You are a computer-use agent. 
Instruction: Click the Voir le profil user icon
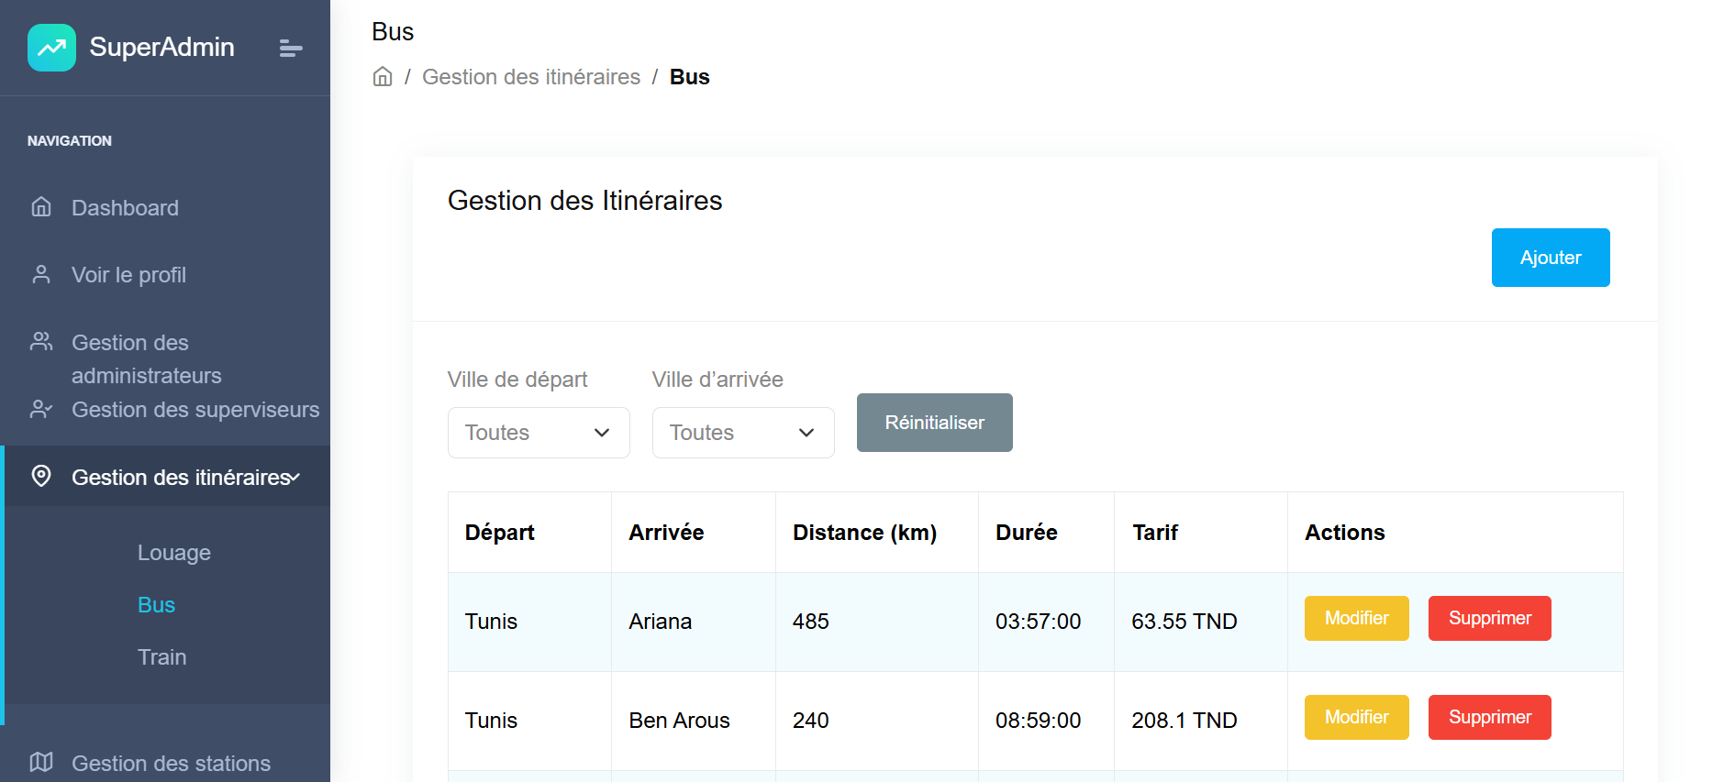click(41, 274)
